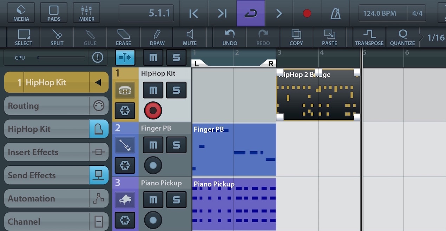Viewport: 446px width, 231px height.
Task: Apply Quantize to selection
Action: (x=402, y=37)
